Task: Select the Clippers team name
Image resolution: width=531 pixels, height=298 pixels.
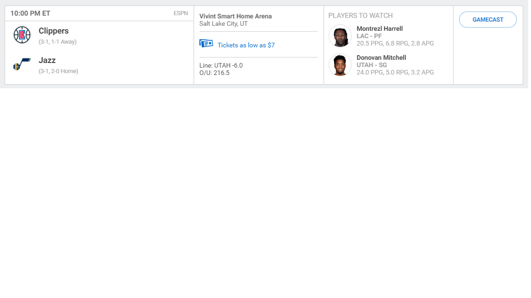Action: (53, 31)
